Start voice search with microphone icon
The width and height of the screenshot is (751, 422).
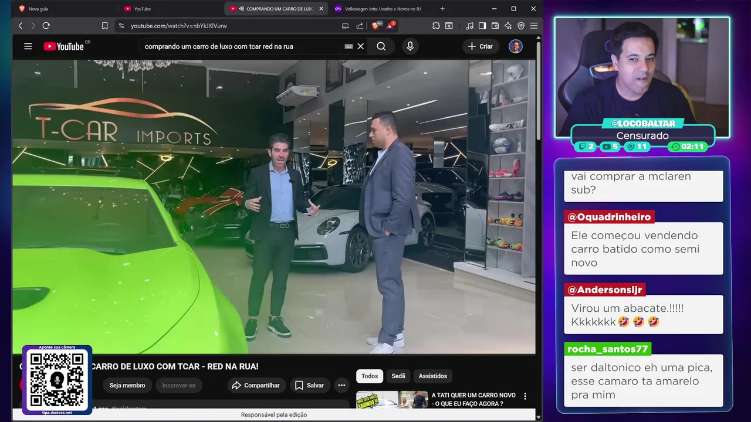point(410,46)
